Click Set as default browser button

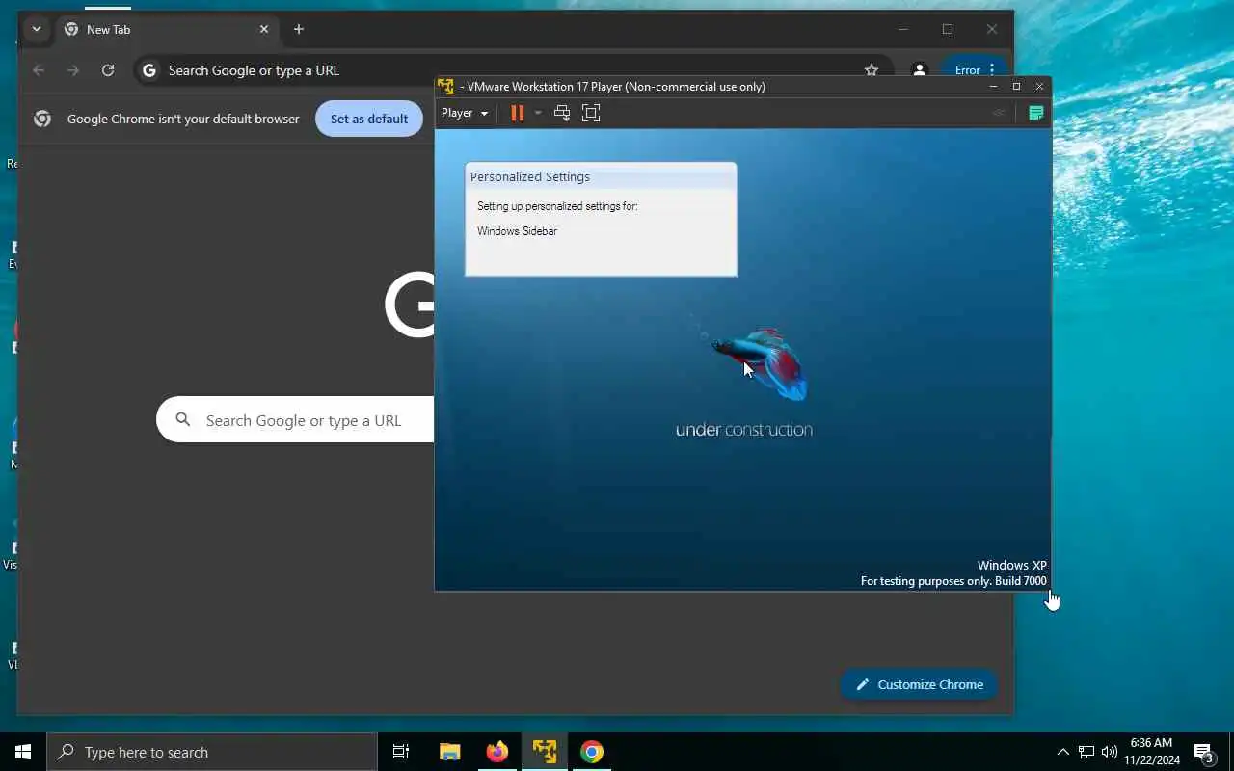[x=369, y=119]
